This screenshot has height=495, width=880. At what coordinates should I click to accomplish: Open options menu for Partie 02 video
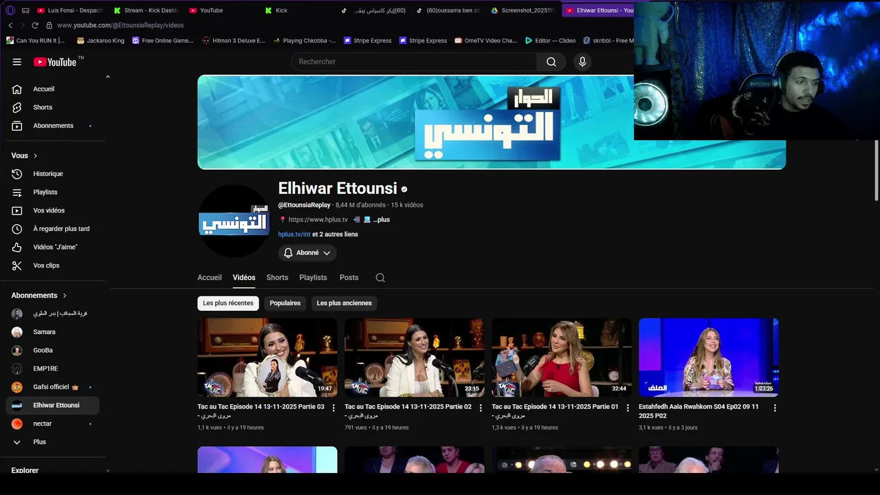(481, 408)
